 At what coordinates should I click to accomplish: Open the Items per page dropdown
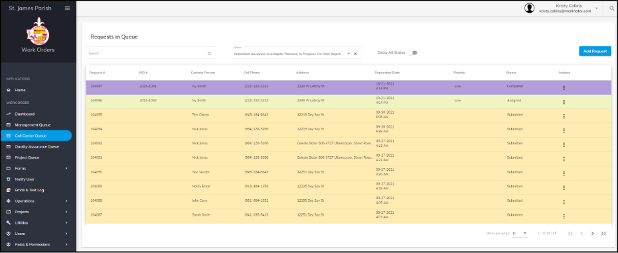tap(520, 233)
